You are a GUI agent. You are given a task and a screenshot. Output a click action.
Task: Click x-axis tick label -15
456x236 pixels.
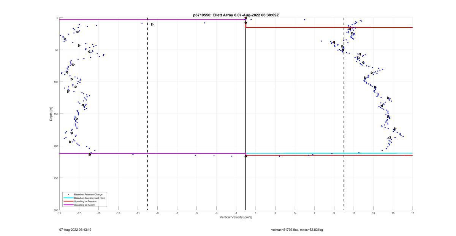point(98,213)
